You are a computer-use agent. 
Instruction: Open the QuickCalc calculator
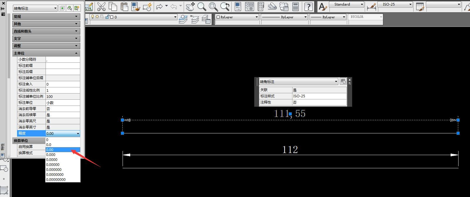(x=296, y=6)
